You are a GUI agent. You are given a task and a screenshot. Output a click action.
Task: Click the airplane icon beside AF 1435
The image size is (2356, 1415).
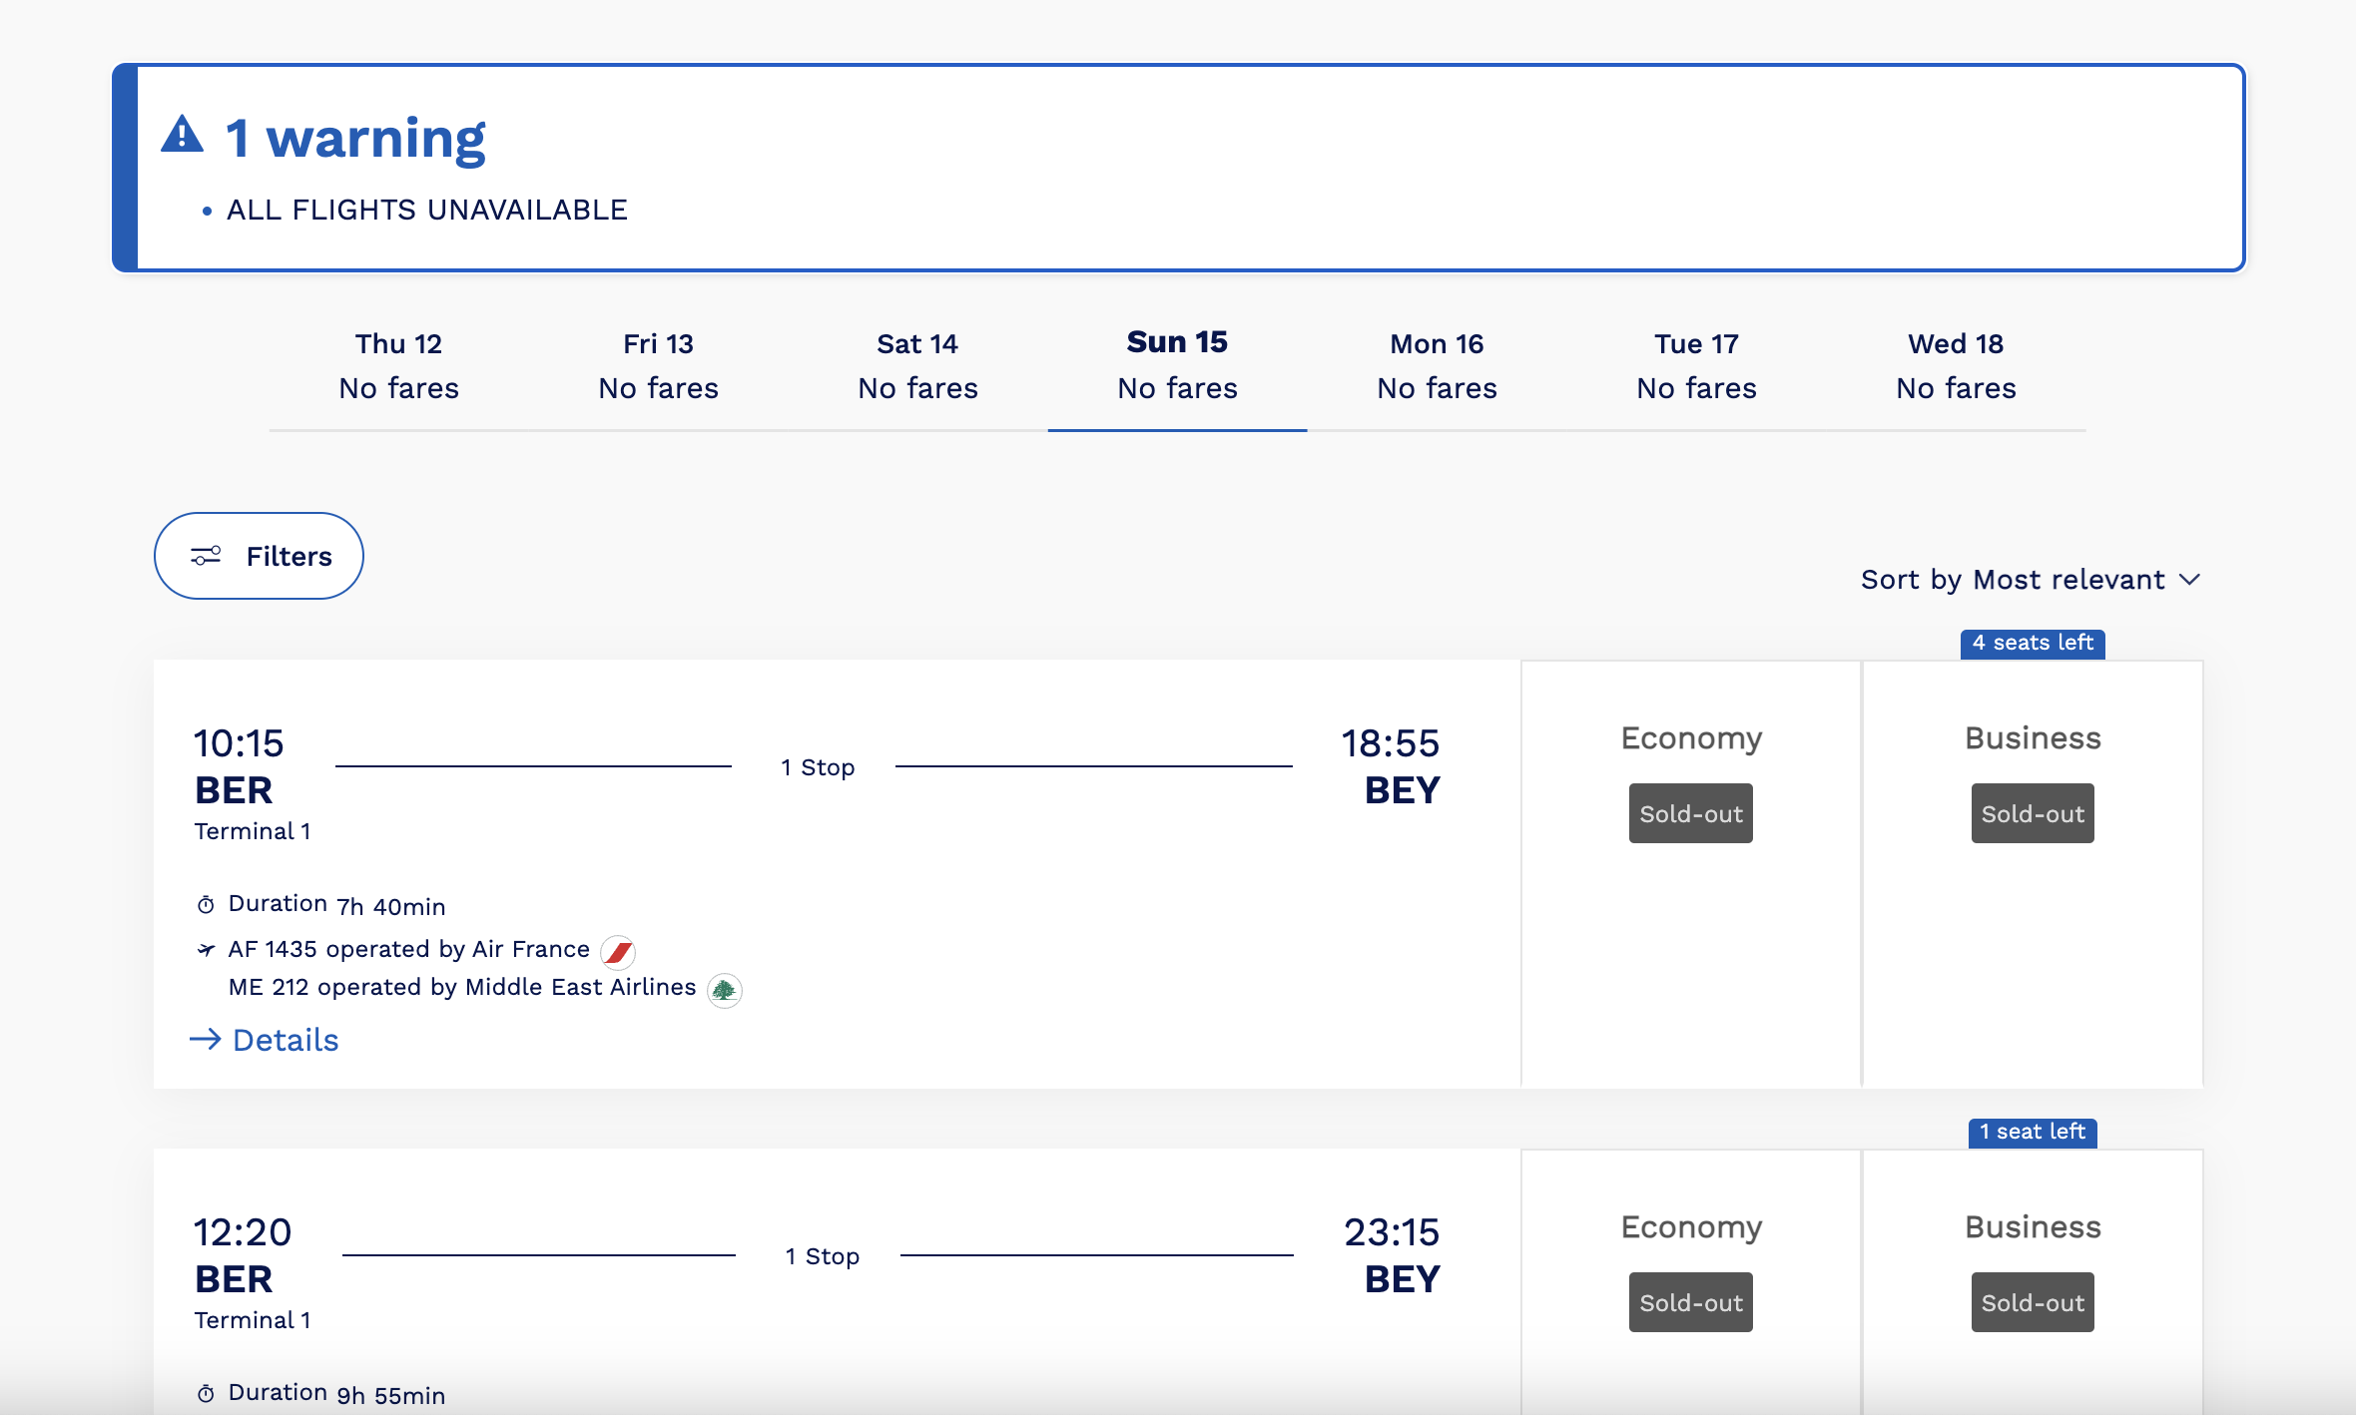(206, 949)
